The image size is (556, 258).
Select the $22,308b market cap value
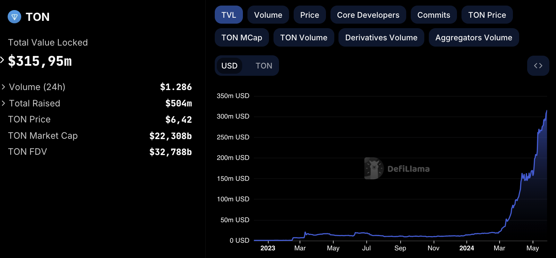pyautogui.click(x=171, y=136)
